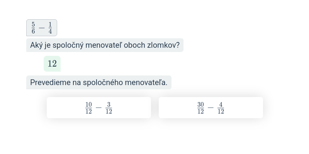Click the minus sign between 10/12 and 3/12
309x154 pixels.
[x=99, y=108]
